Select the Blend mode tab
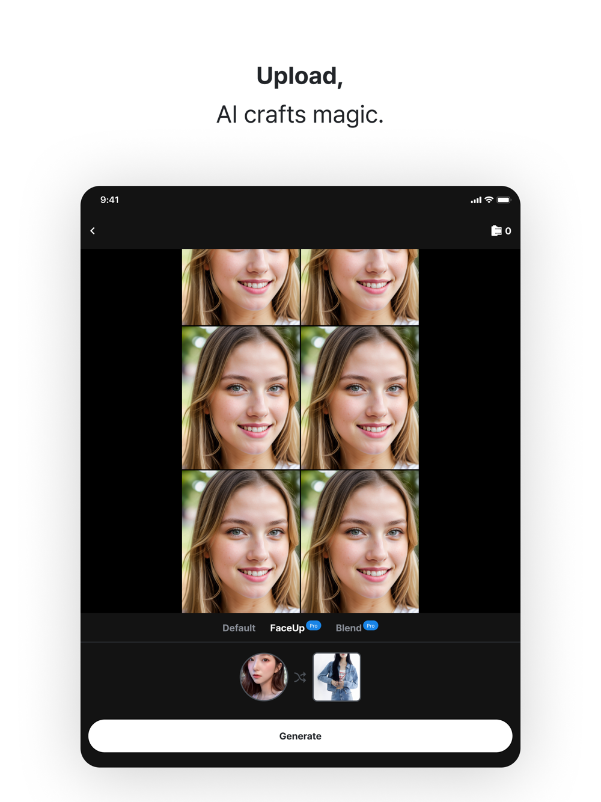This screenshot has width=601, height=802. pyautogui.click(x=349, y=628)
